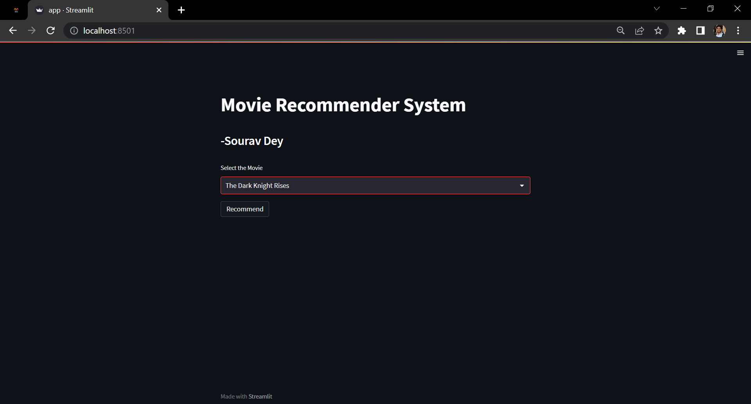This screenshot has width=751, height=404.
Task: Open the Select the Movie dropdown
Action: pos(375,185)
